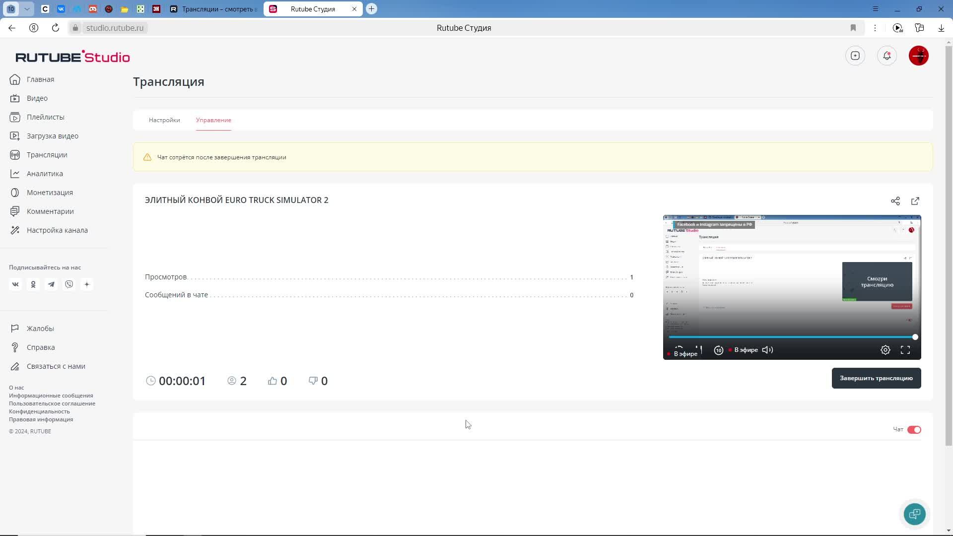Click the add-video plus icon in header
This screenshot has height=536, width=953.
(855, 56)
